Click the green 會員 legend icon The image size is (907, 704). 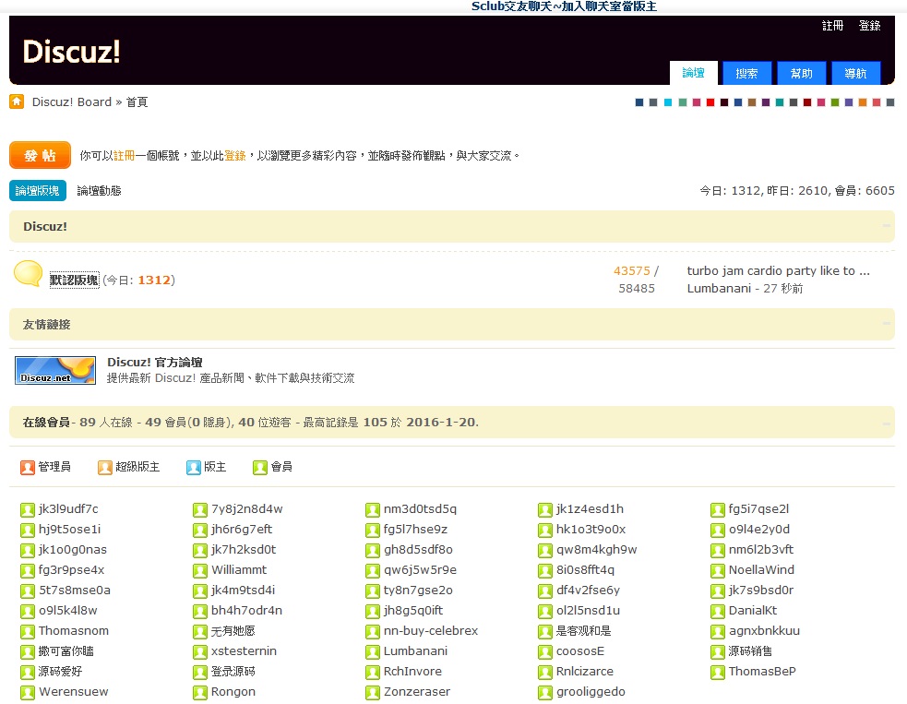coord(259,468)
